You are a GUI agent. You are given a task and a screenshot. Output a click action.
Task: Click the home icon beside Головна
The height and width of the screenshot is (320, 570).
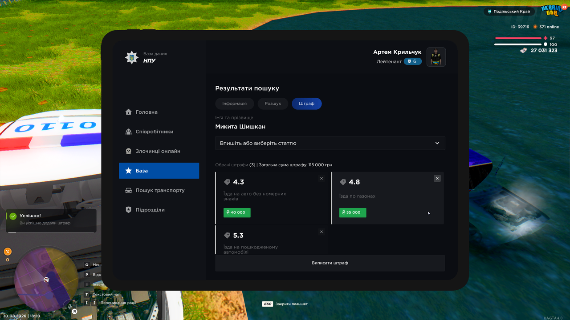pos(128,112)
